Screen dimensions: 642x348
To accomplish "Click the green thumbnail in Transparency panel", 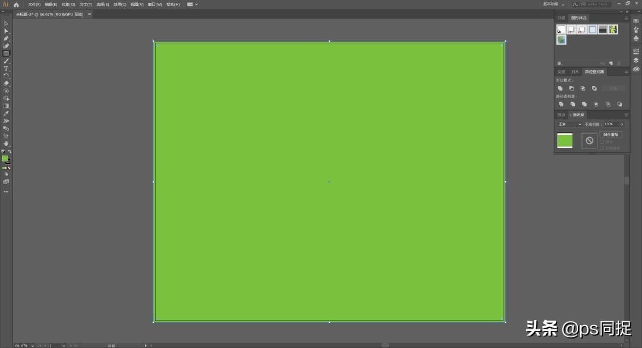I will coord(565,141).
